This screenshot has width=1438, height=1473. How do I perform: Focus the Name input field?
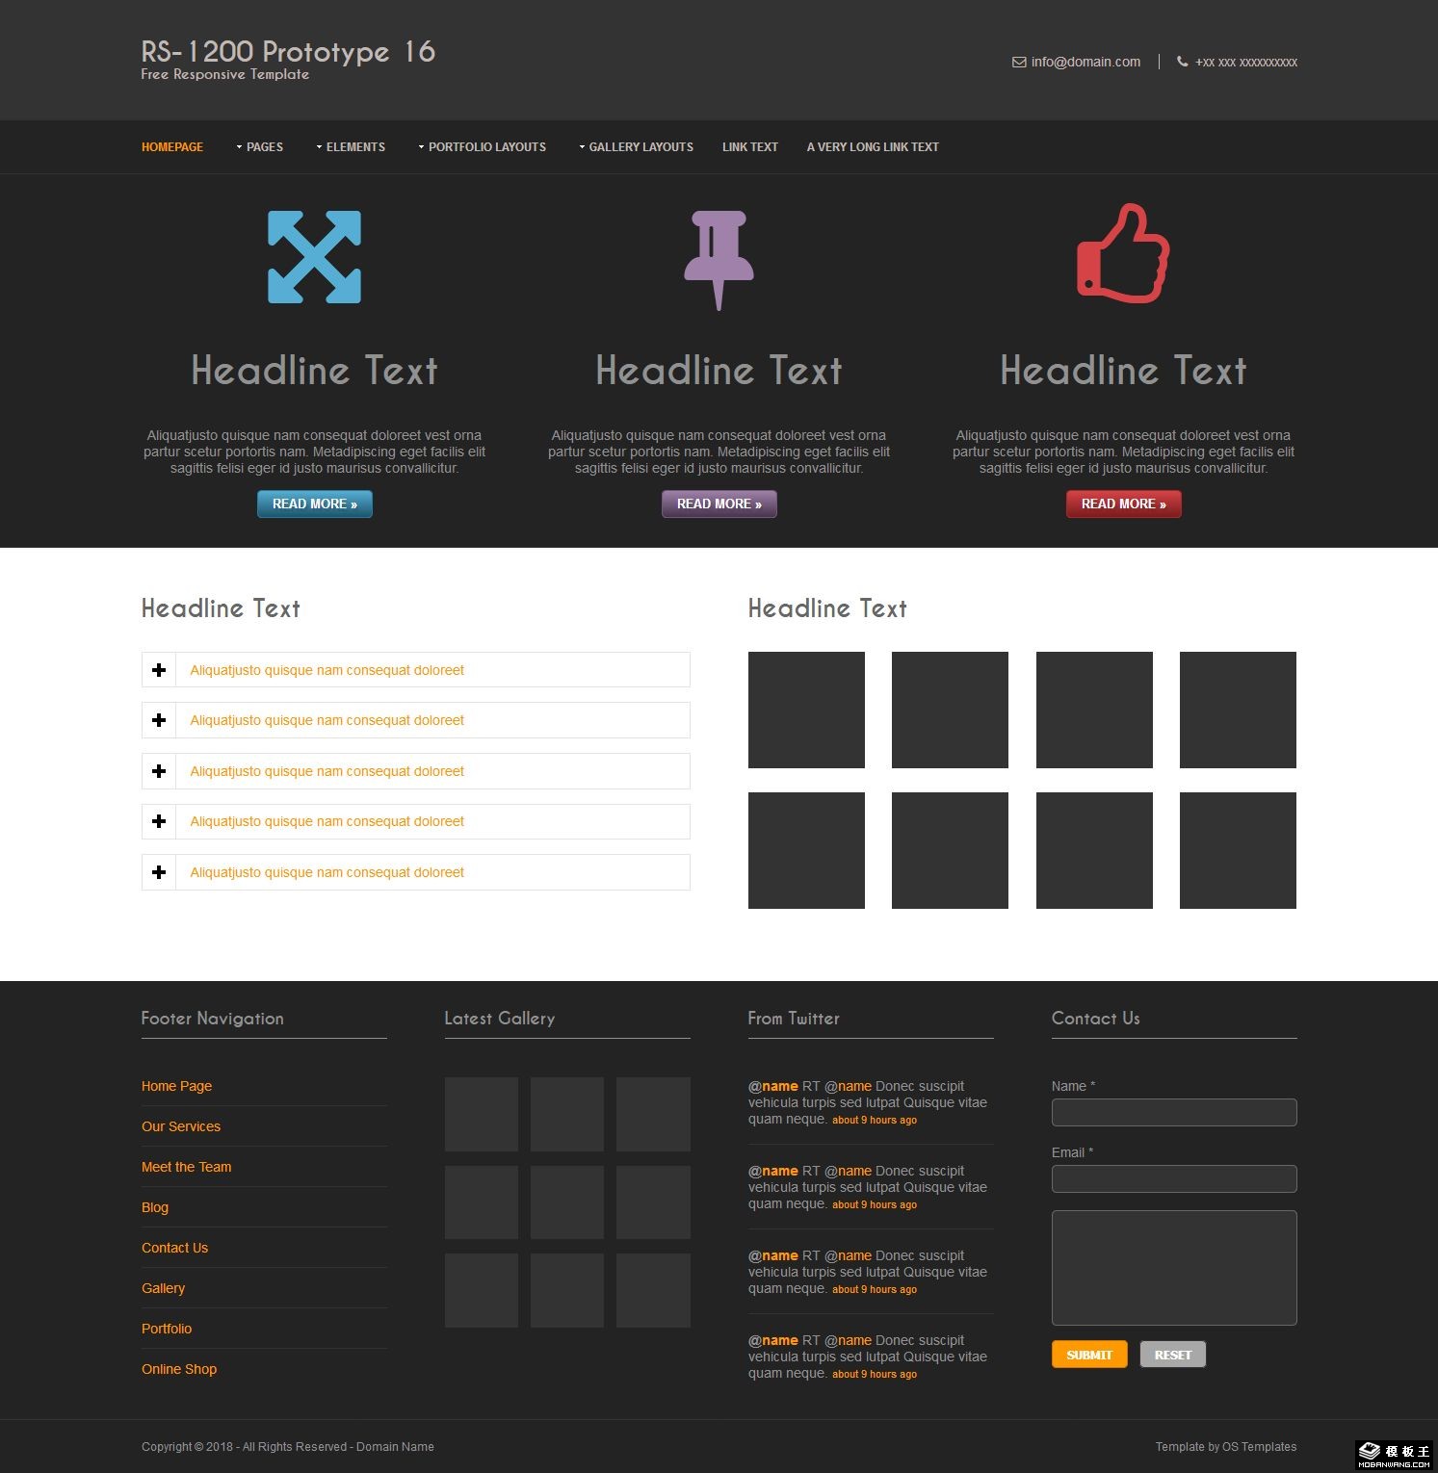1173,1113
